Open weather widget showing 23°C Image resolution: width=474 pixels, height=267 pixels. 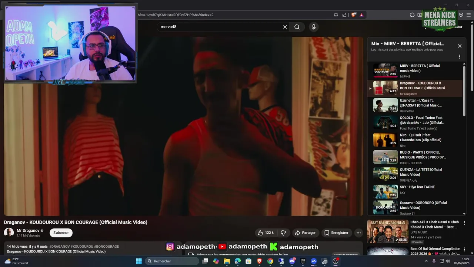click(x=16, y=261)
